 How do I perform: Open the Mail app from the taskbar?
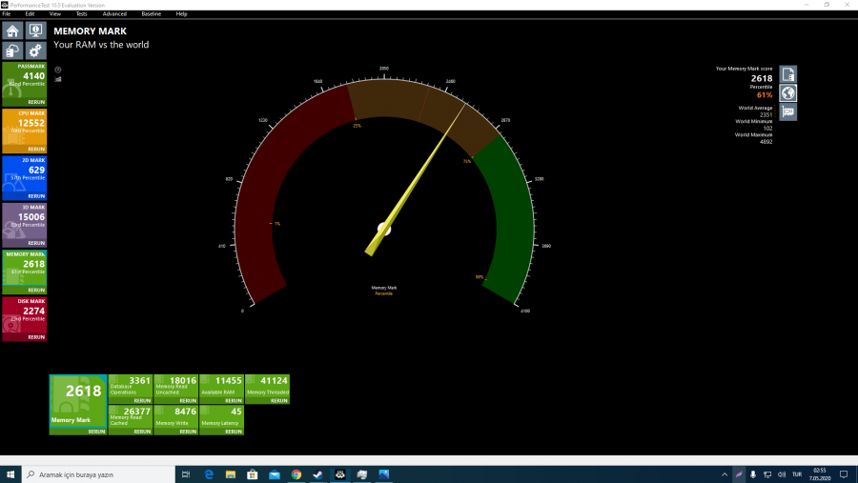pos(275,474)
